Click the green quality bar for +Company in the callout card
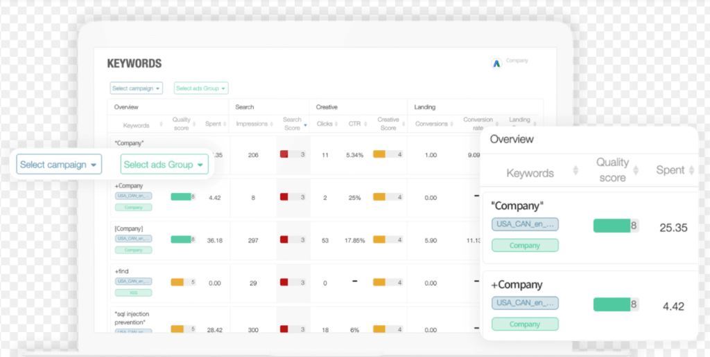This screenshot has height=357, width=710. point(612,304)
